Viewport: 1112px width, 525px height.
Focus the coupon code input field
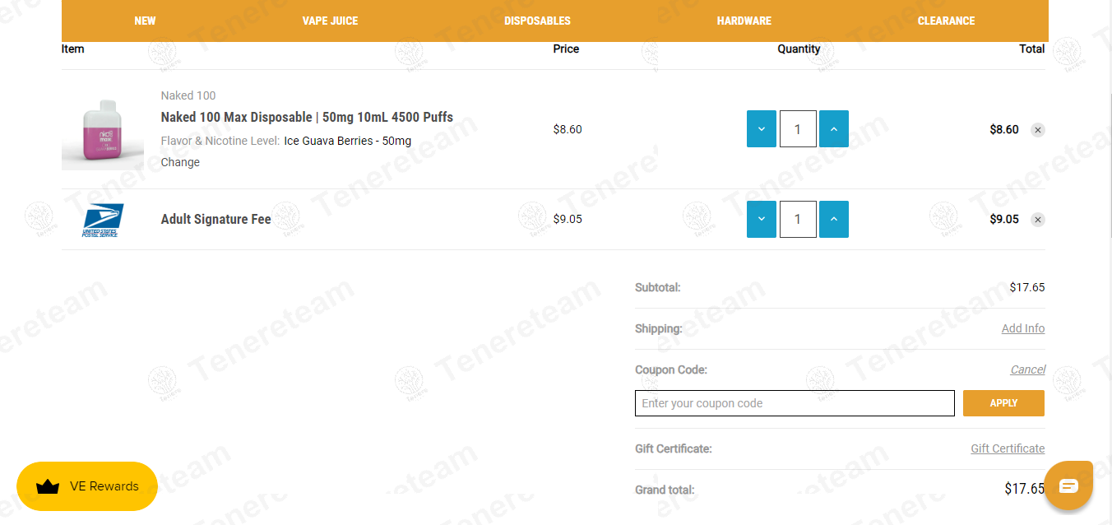tap(795, 403)
